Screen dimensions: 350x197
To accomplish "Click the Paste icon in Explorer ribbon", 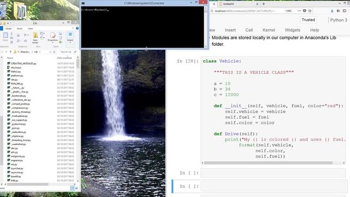I will pyautogui.click(x=5, y=35).
